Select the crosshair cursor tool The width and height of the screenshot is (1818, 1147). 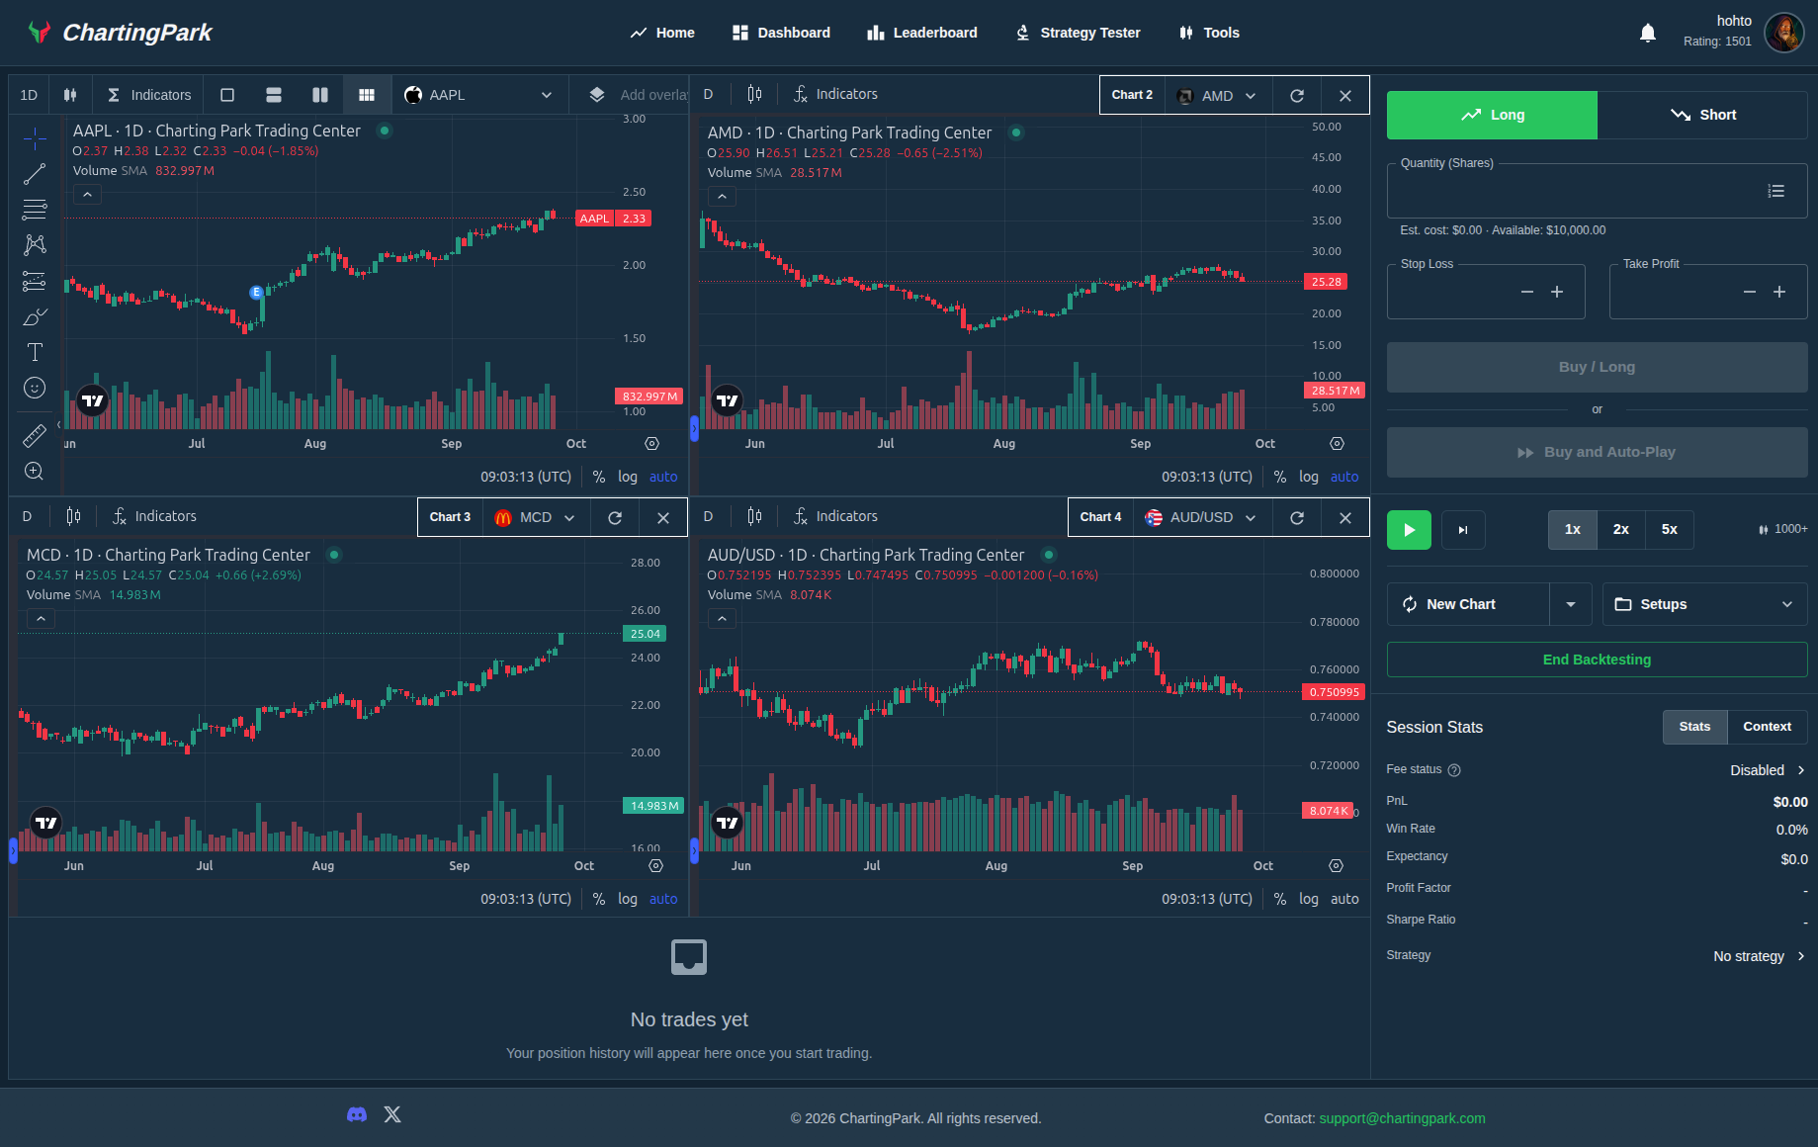pyautogui.click(x=35, y=138)
